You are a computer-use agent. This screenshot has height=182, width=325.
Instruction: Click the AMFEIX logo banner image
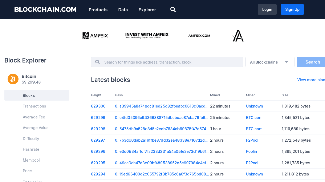(x=95, y=36)
